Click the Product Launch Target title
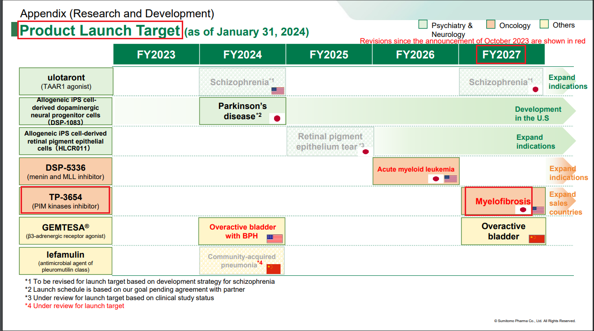The image size is (594, 331). pyautogui.click(x=100, y=30)
